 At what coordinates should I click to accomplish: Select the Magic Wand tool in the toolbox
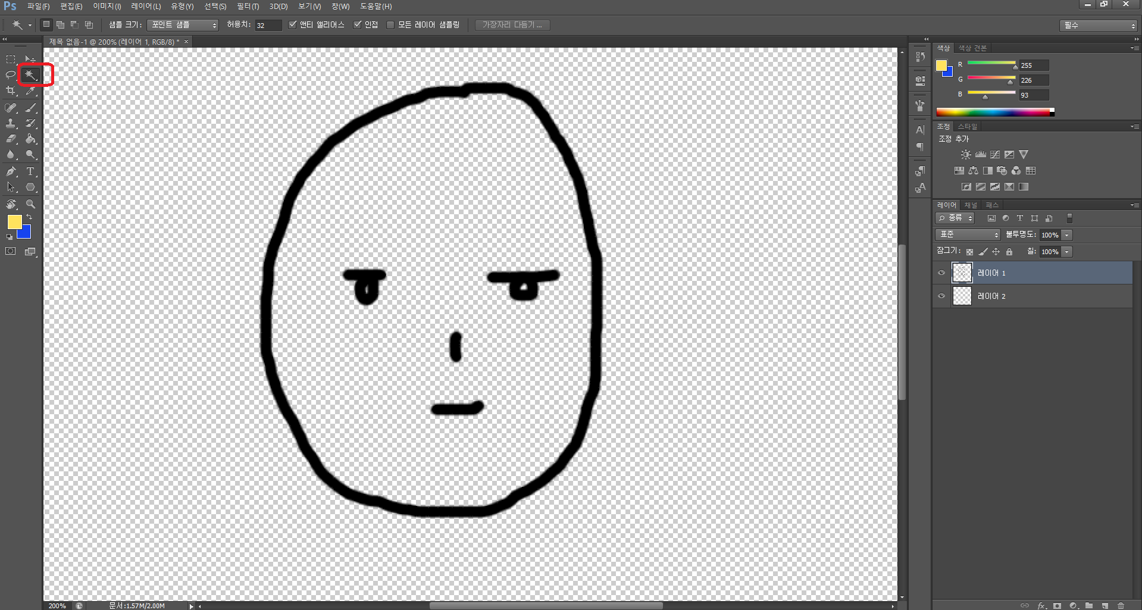click(x=30, y=75)
